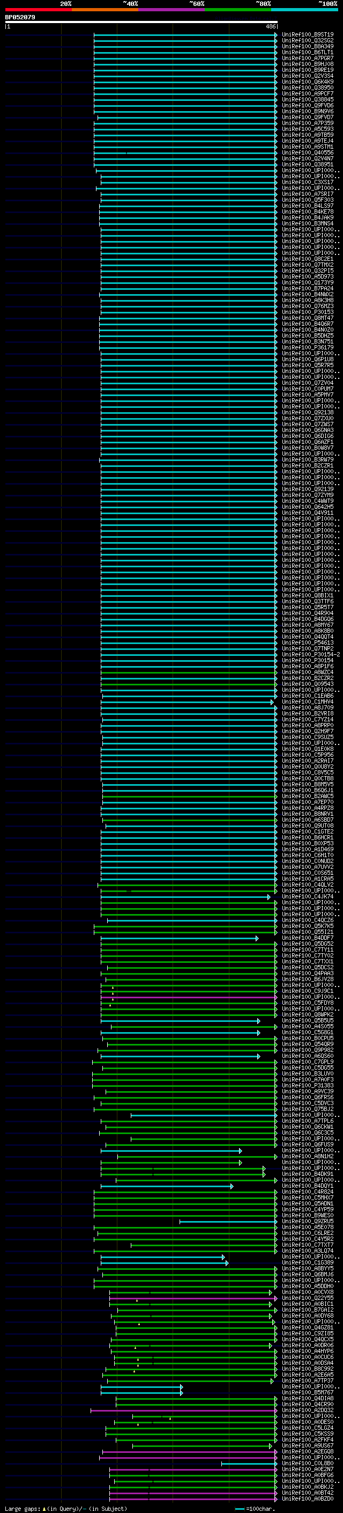Select hit label UniRef100_A1D469
Viewport: 343px width, 1513px height.
click(x=308, y=849)
